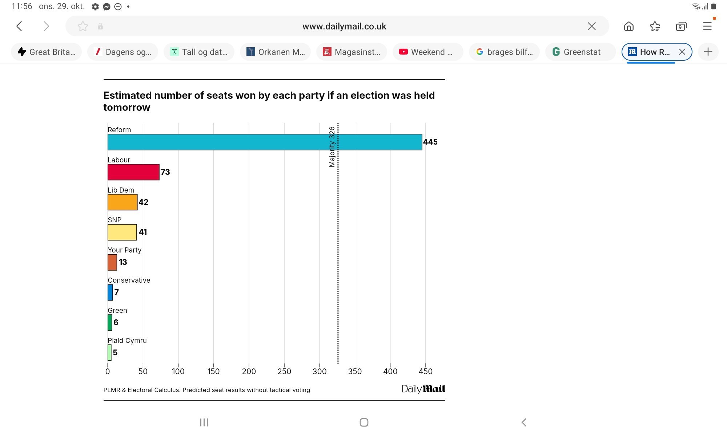Click the red Labour bar

pos(133,172)
